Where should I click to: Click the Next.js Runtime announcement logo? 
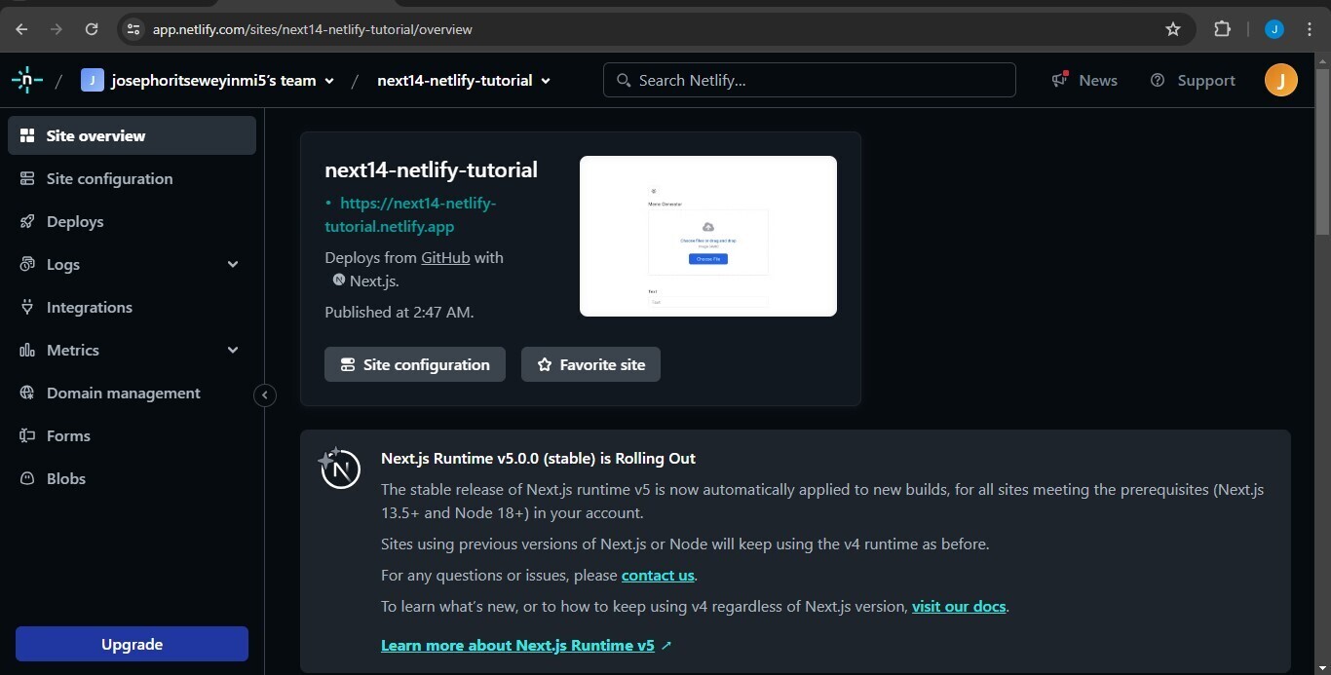pos(339,469)
